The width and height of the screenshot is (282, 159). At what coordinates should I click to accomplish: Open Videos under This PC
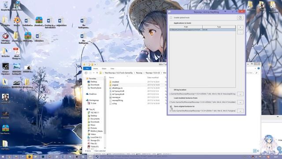(x=93, y=134)
